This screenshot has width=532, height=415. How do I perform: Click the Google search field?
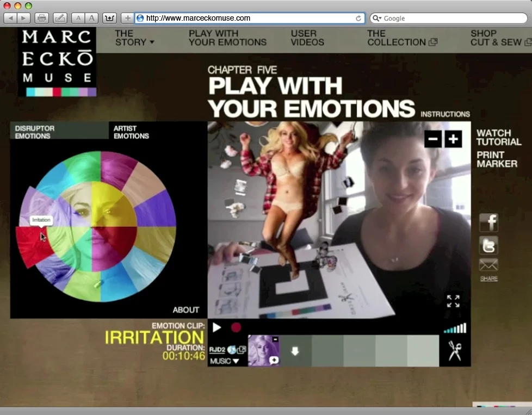[x=449, y=18]
